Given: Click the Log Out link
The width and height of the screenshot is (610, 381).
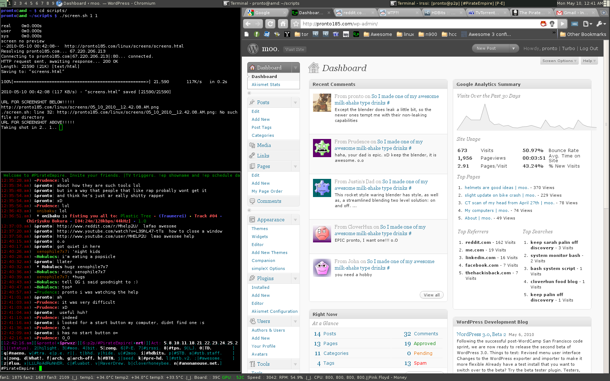Looking at the screenshot, I should (589, 49).
